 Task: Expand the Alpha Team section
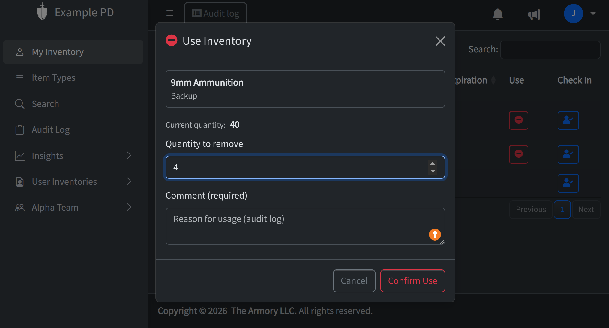pos(55,207)
